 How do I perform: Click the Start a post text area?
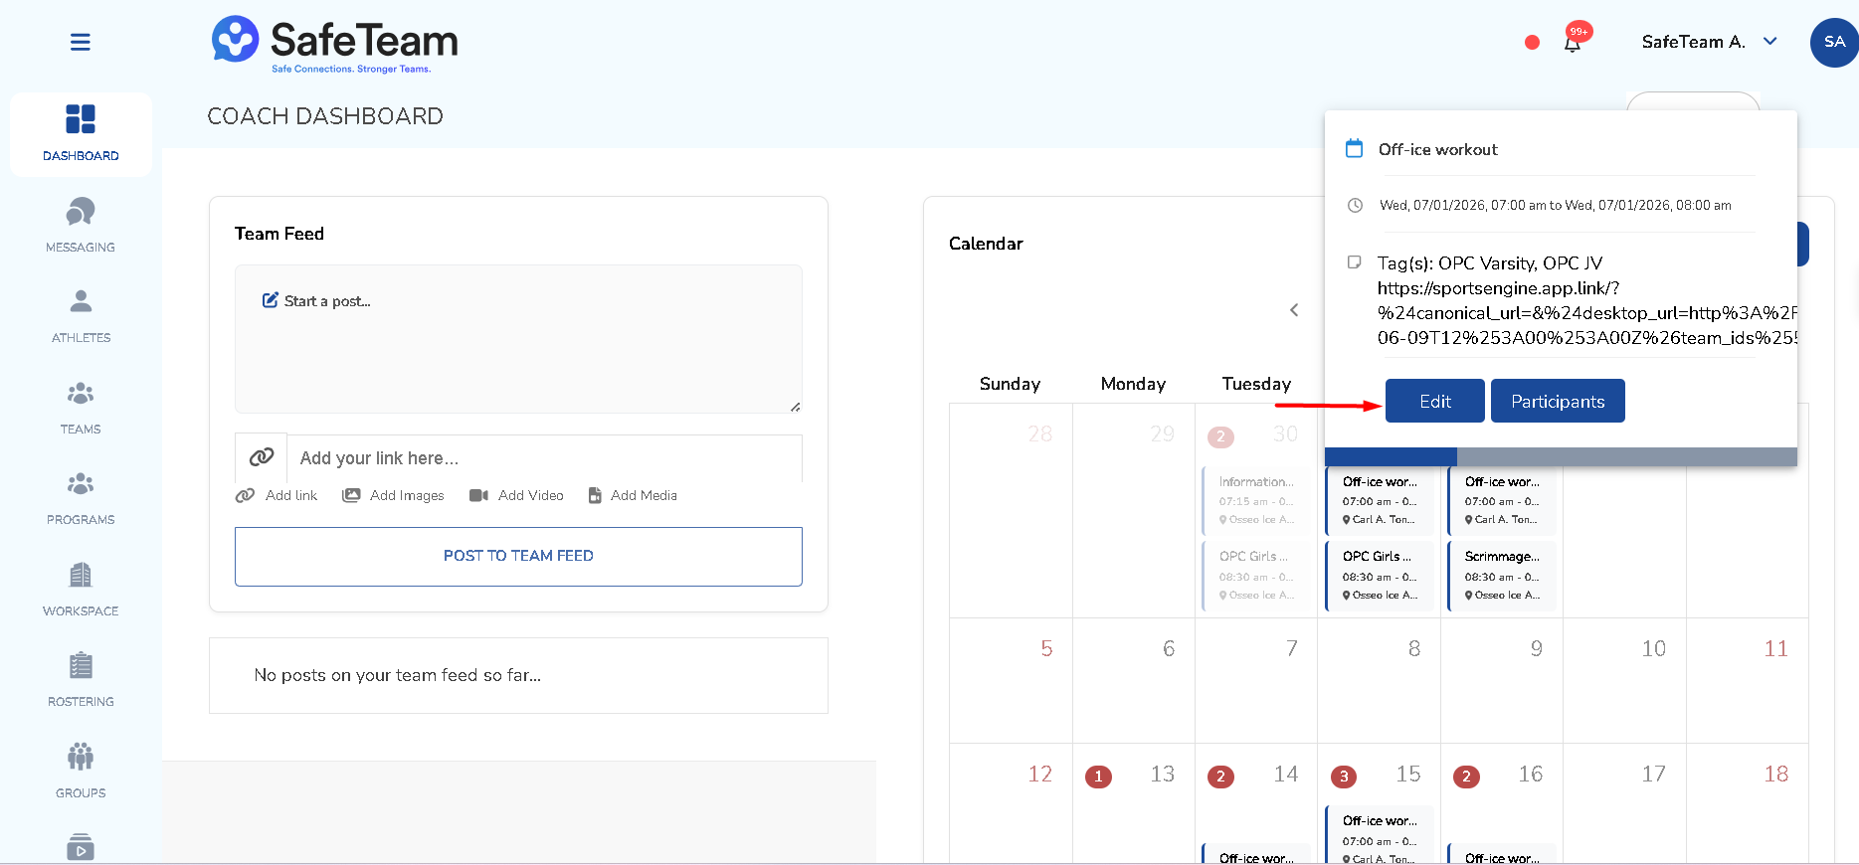tap(518, 339)
